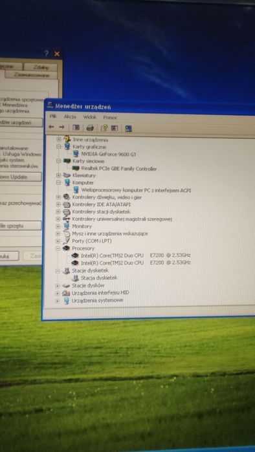Select the Stacja dyskietek device entry
This screenshot has width=255, height=452.
(x=99, y=278)
